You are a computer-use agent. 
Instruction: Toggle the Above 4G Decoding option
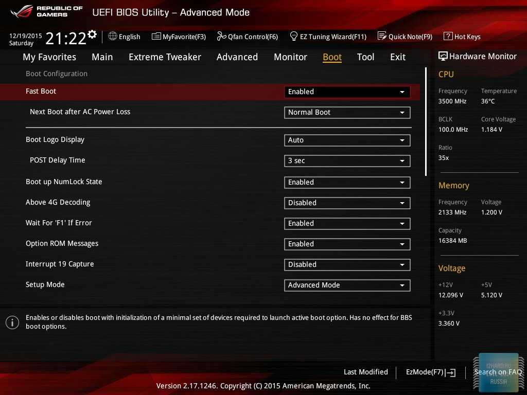(347, 203)
